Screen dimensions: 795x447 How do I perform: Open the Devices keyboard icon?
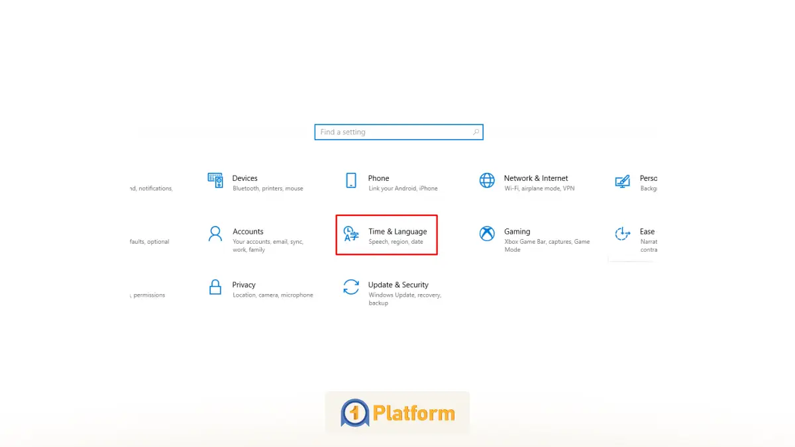(x=215, y=180)
